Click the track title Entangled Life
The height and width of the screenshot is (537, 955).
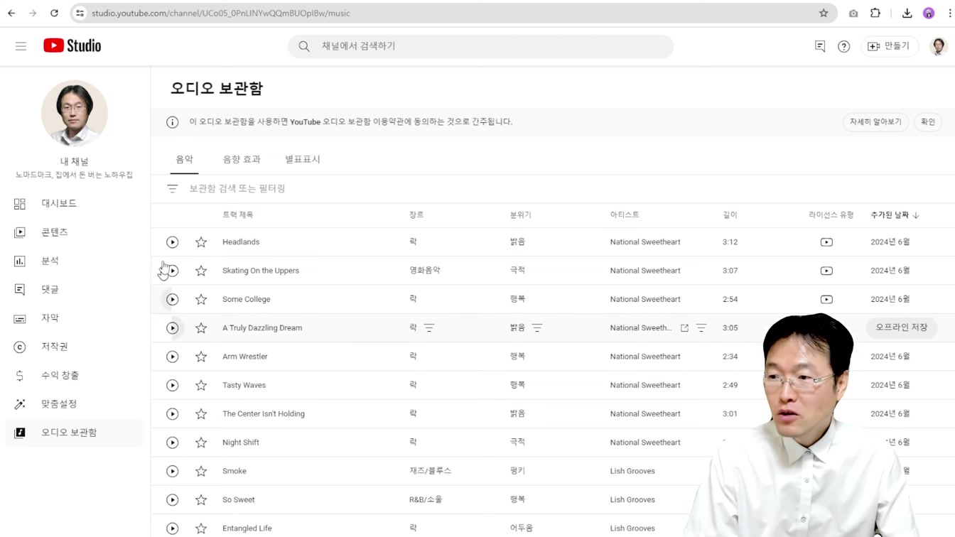coord(247,528)
